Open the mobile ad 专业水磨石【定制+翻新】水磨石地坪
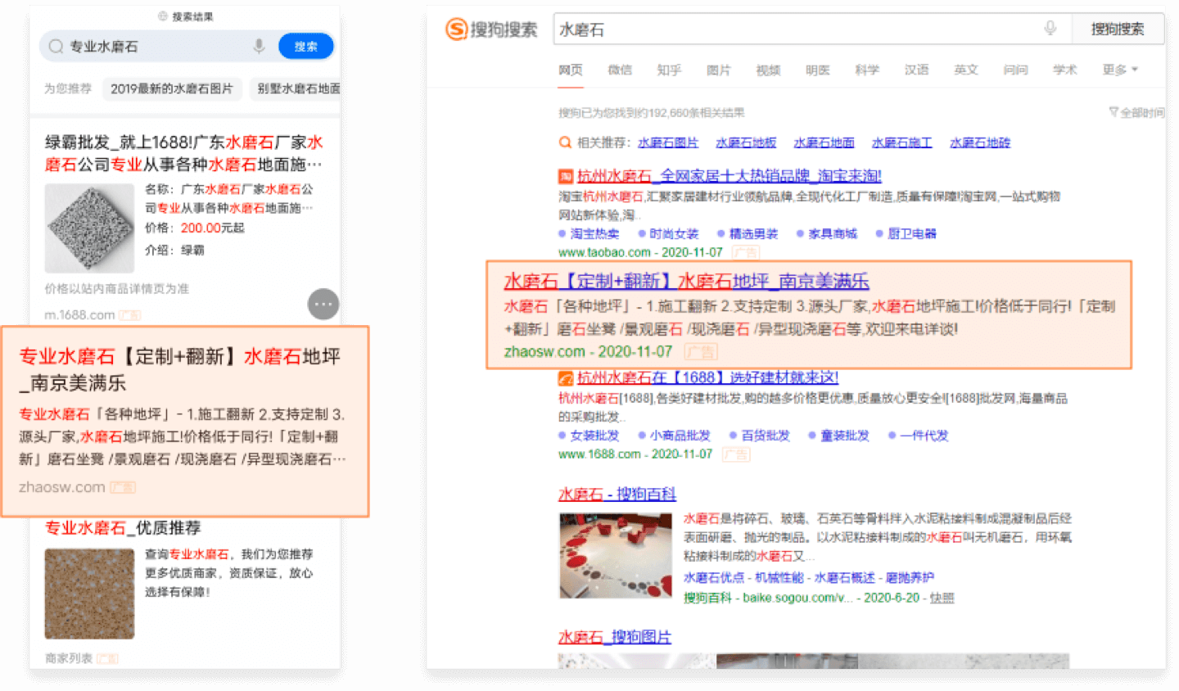1179x691 pixels. coord(179,369)
